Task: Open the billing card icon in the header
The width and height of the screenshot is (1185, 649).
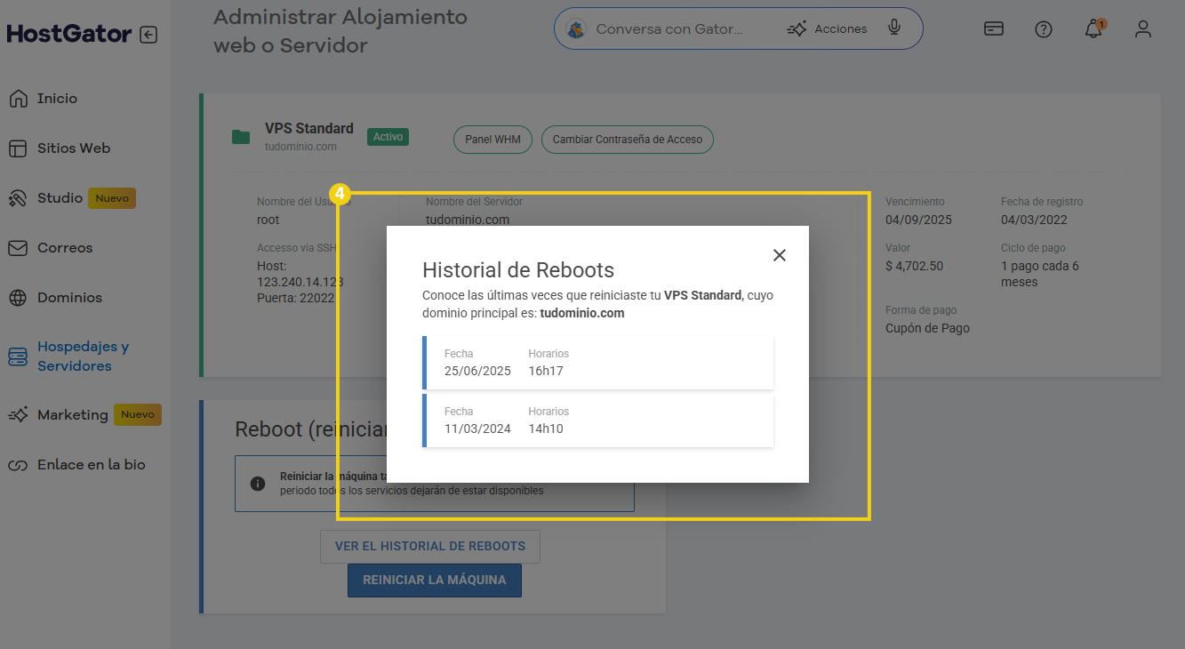Action: (994, 28)
